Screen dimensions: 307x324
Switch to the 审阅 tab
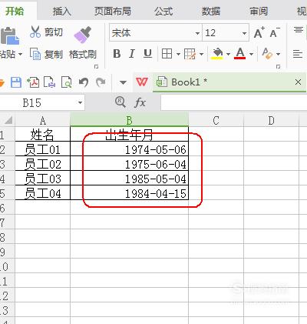(259, 12)
